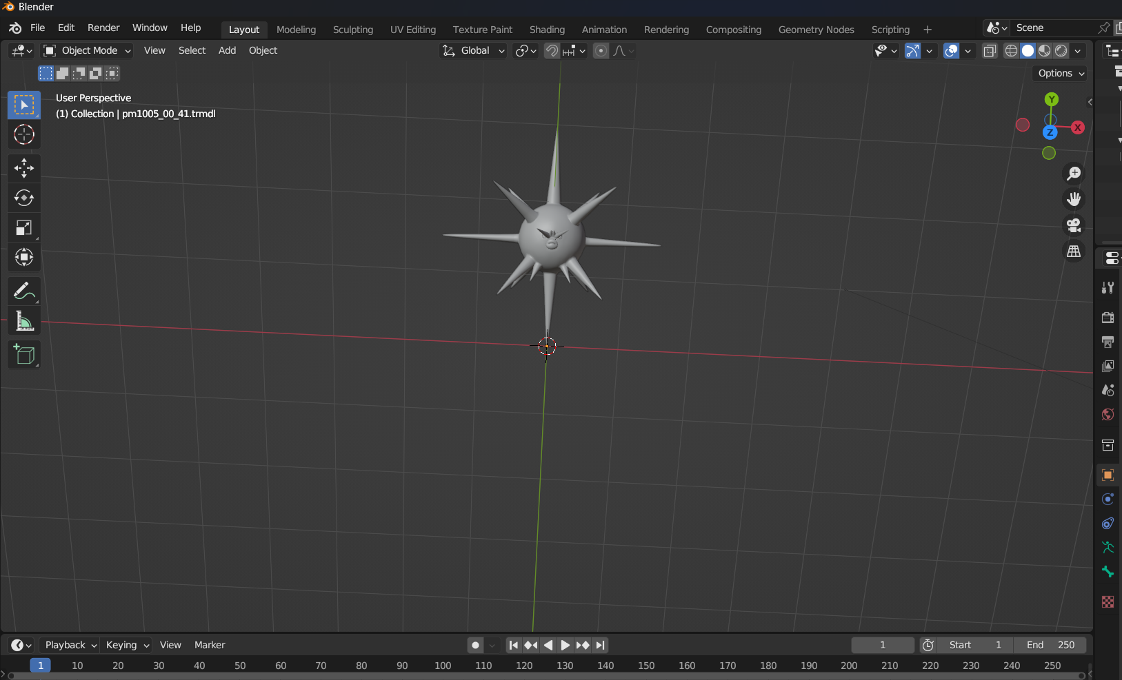
Task: Open the timeline Marker menu
Action: click(x=210, y=645)
